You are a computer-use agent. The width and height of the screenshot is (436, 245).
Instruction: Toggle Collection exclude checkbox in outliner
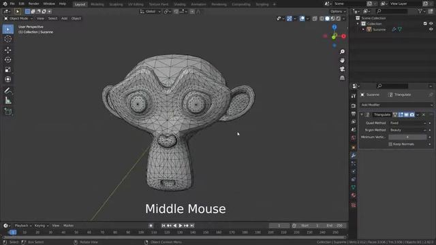tap(425, 24)
